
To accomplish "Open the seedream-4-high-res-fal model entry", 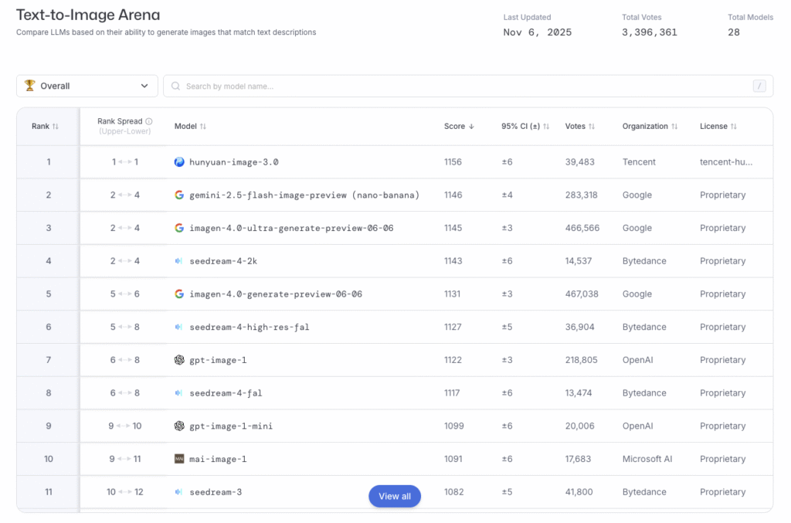I will (249, 328).
